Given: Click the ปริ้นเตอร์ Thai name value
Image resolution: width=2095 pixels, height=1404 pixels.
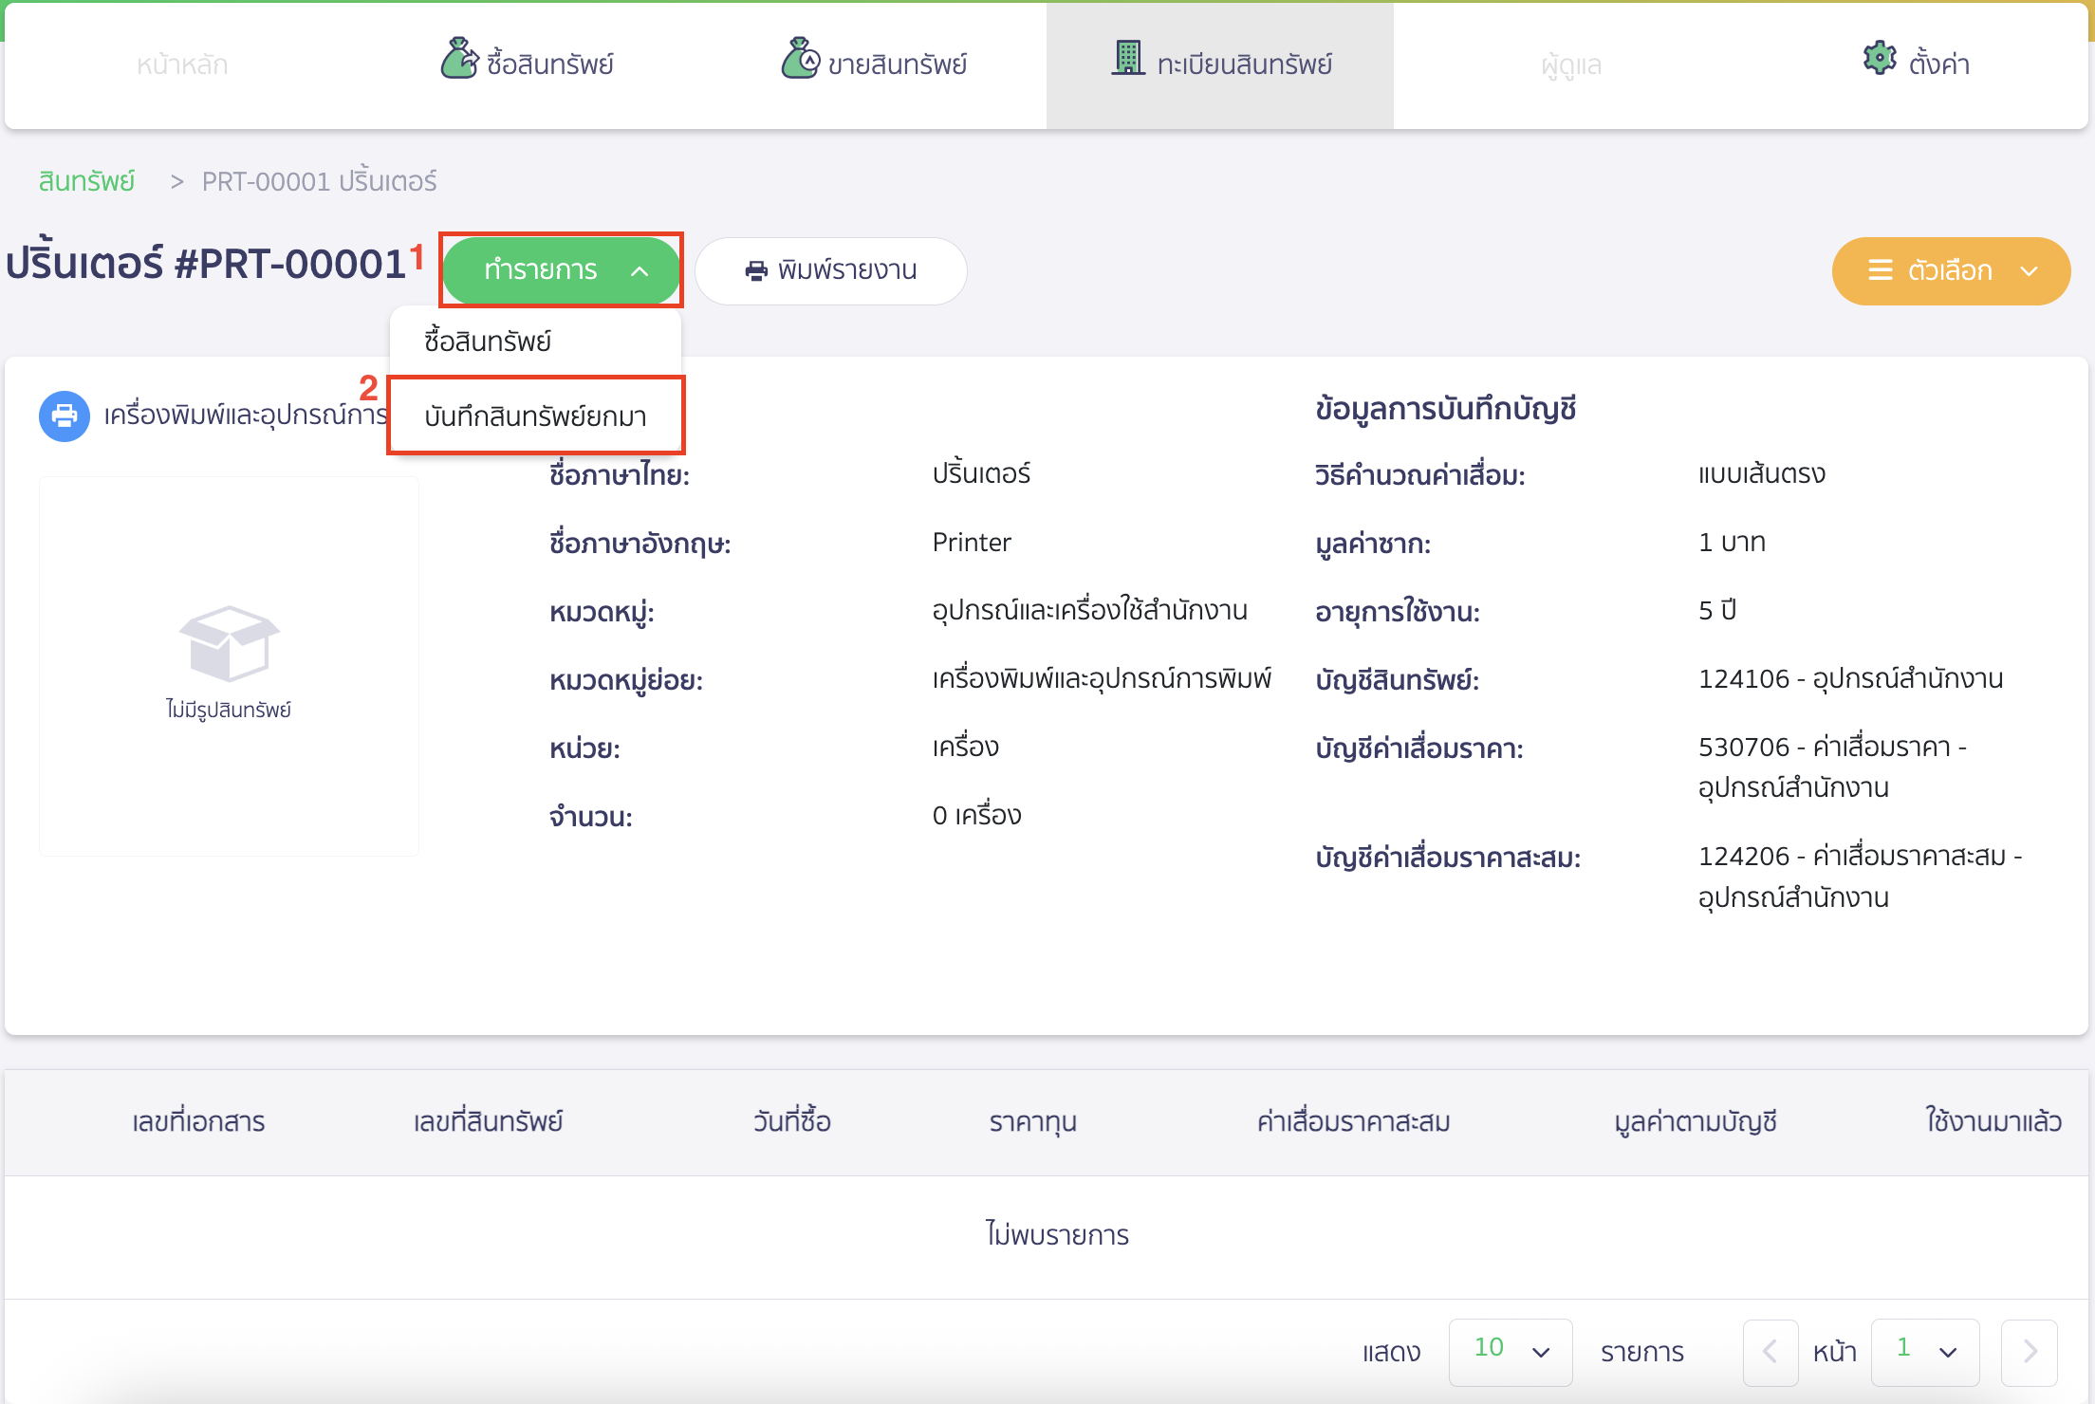Looking at the screenshot, I should point(981,473).
